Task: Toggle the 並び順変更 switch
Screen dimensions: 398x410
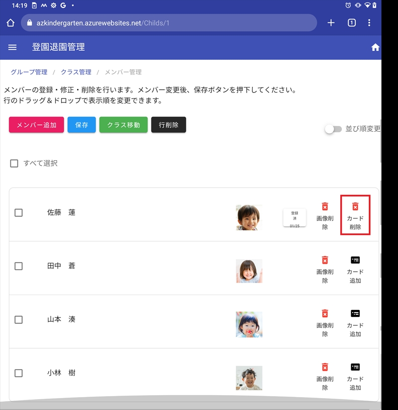Action: (333, 129)
